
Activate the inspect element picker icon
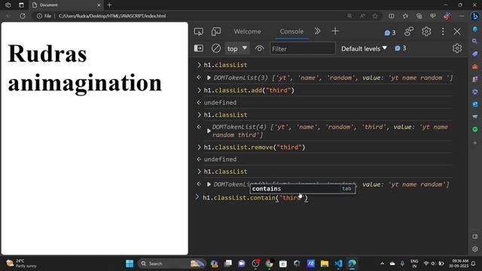199,32
